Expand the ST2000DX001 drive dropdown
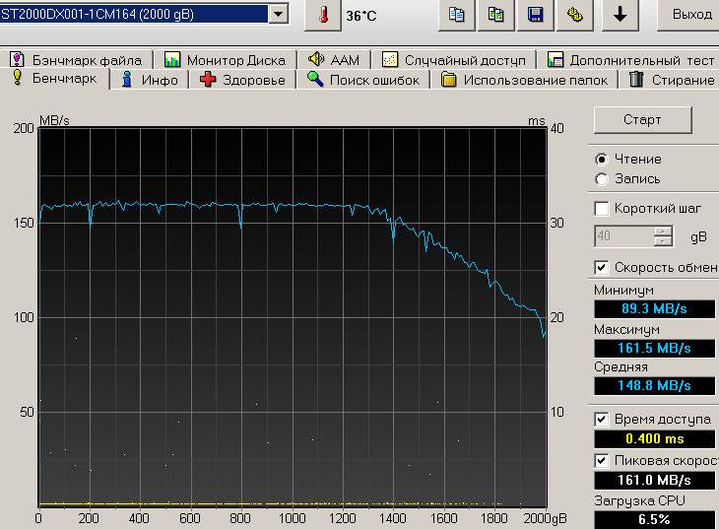Image resolution: width=719 pixels, height=529 pixels. pos(278,14)
